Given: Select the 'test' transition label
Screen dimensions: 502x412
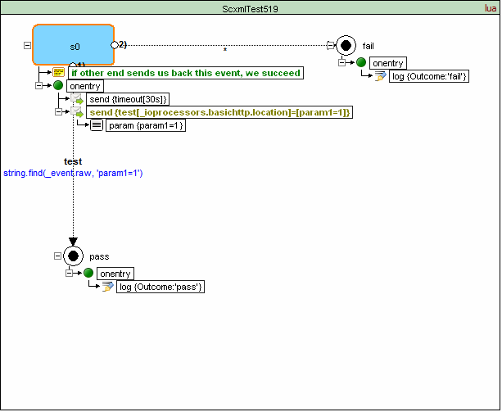Looking at the screenshot, I should tap(73, 161).
